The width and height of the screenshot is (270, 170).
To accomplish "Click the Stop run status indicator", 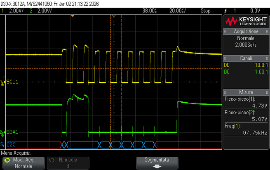I will tap(205, 11).
